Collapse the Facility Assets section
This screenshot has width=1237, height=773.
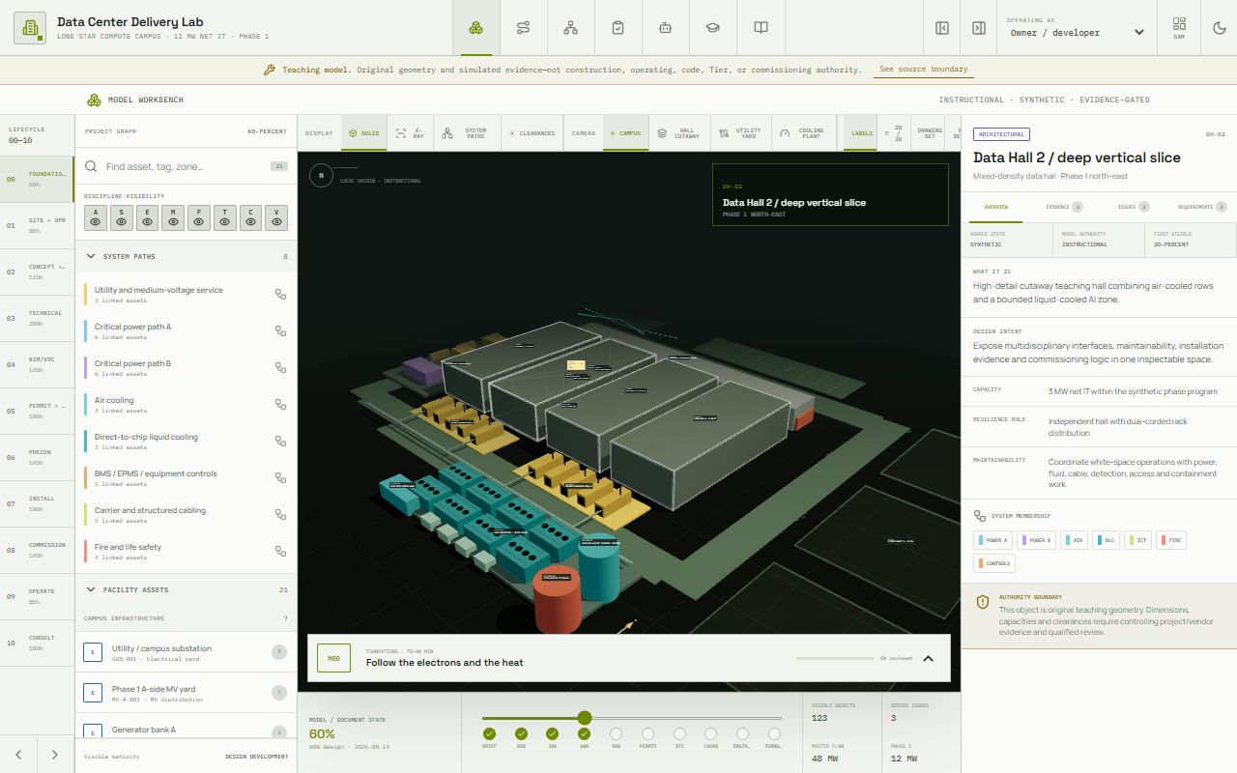(186, 589)
